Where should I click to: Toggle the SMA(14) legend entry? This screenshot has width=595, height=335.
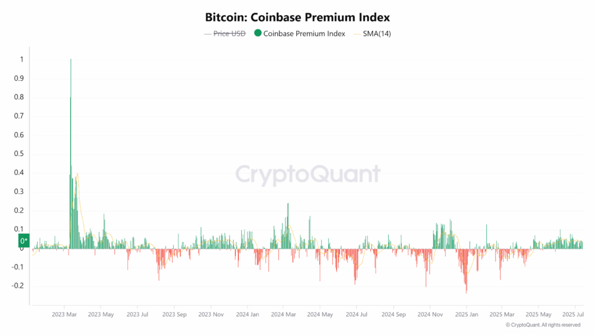point(377,34)
